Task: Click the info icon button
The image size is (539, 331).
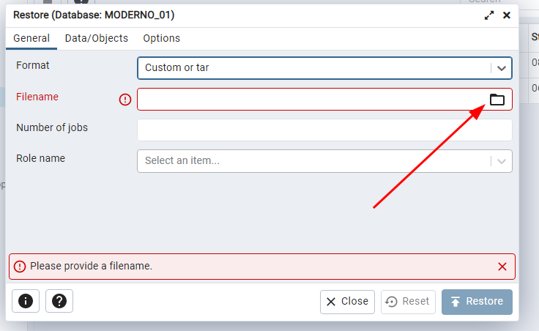Action: coord(26,301)
